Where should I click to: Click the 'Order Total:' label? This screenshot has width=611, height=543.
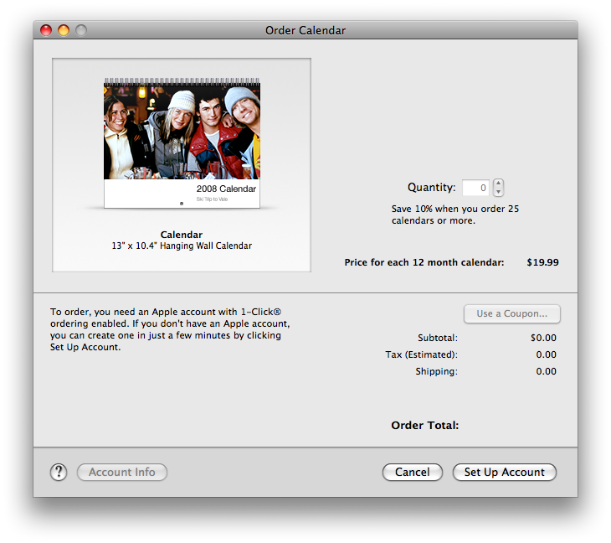coord(424,425)
